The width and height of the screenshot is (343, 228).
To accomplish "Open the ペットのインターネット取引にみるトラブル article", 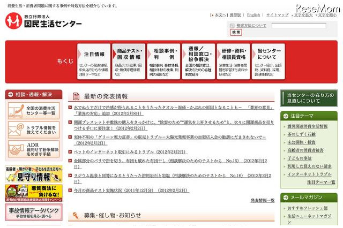I will [x=123, y=152].
